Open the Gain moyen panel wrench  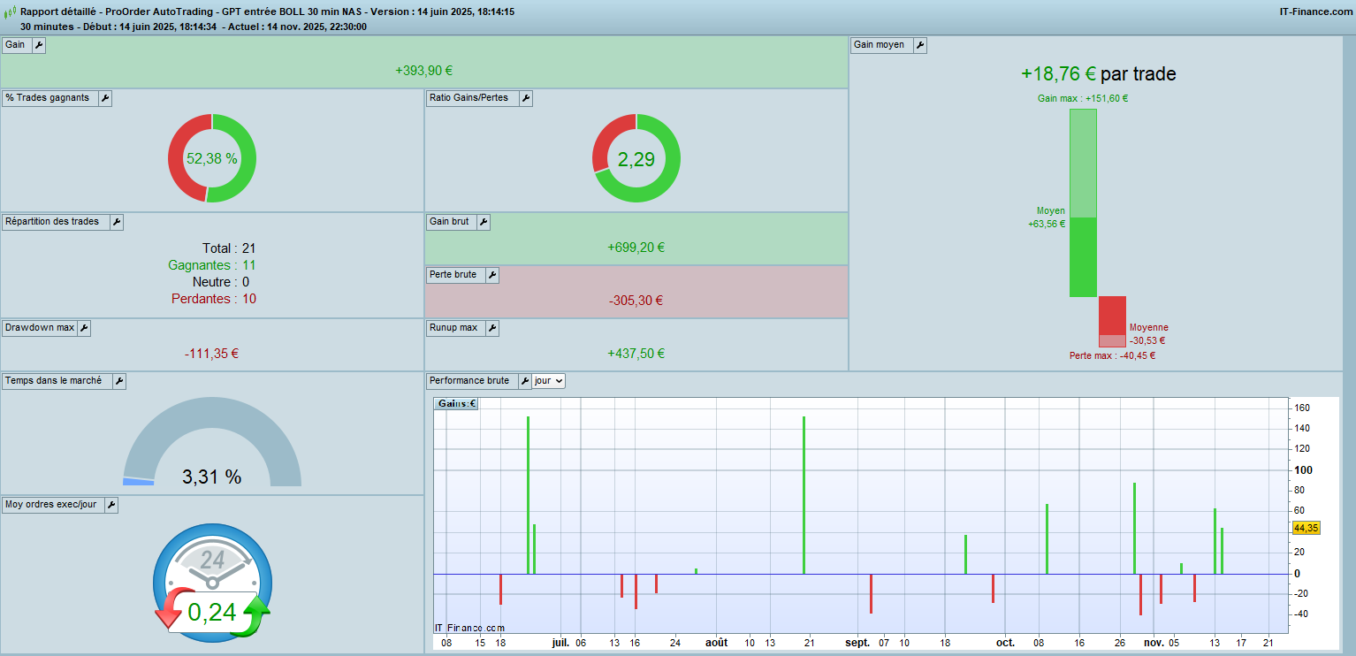click(919, 45)
